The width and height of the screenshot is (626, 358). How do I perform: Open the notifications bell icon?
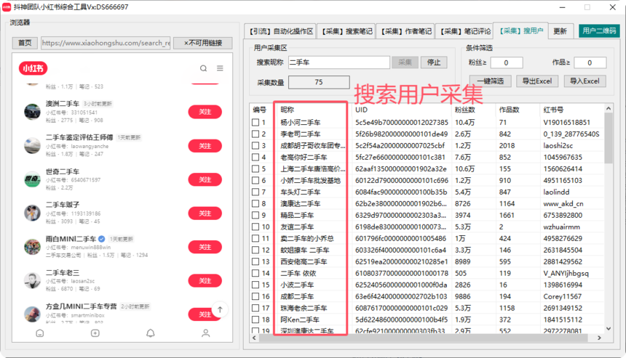point(151,333)
